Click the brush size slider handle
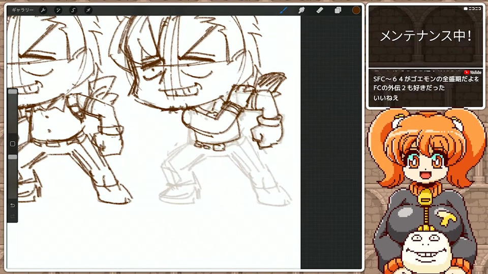488x274 pixels. tap(12, 92)
